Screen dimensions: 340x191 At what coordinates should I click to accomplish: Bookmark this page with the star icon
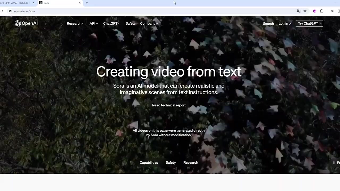pos(305,11)
